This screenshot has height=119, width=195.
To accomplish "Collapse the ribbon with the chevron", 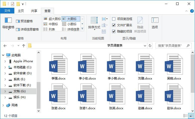I will tap(186, 11).
